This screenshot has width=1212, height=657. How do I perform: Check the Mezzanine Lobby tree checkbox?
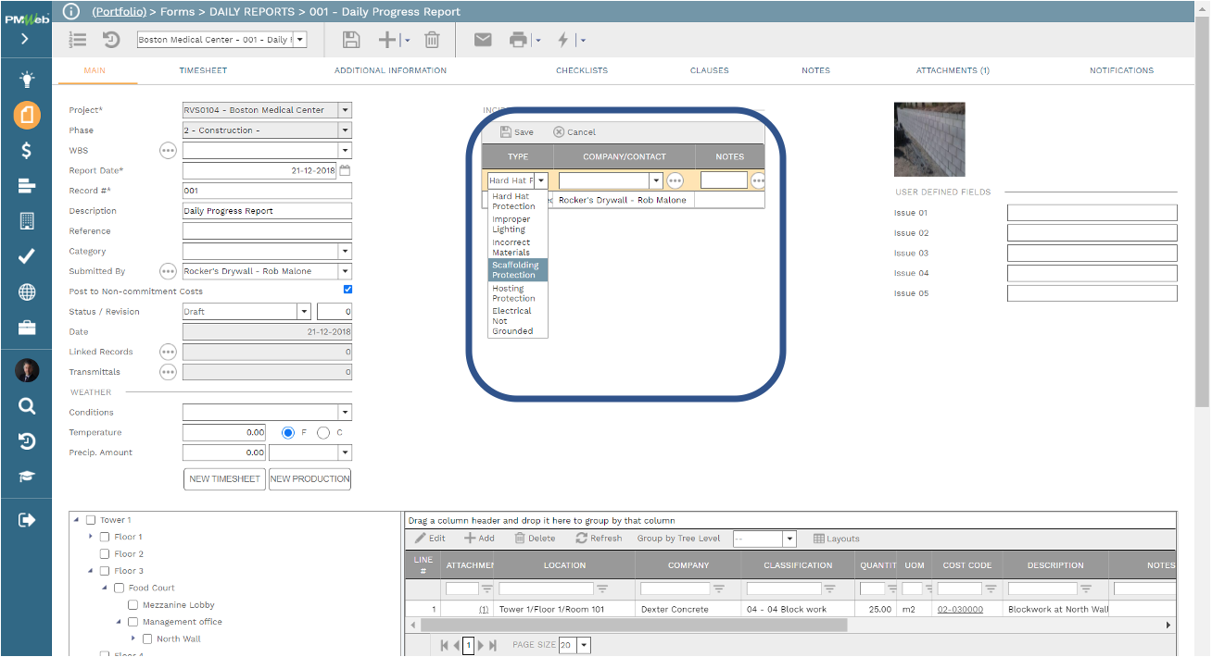click(x=133, y=605)
